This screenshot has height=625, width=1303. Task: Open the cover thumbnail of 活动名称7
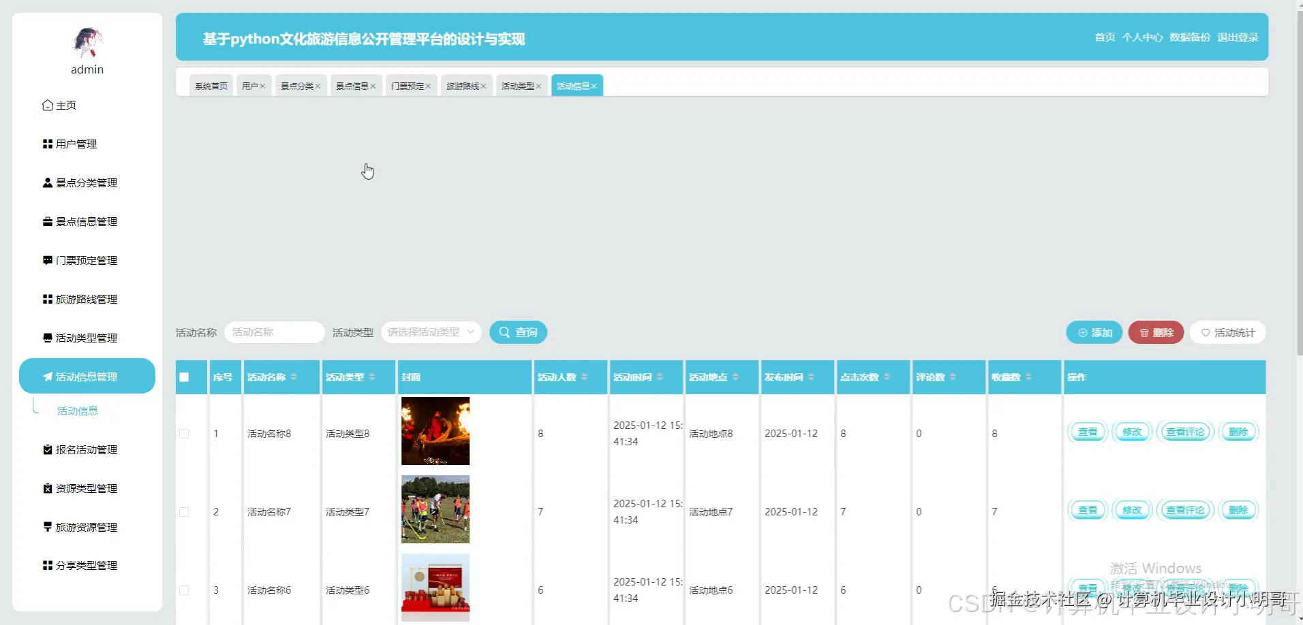point(435,509)
